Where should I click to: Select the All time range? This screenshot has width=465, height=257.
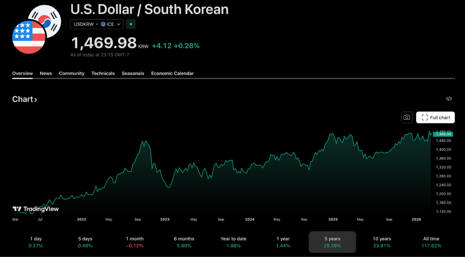click(x=431, y=242)
